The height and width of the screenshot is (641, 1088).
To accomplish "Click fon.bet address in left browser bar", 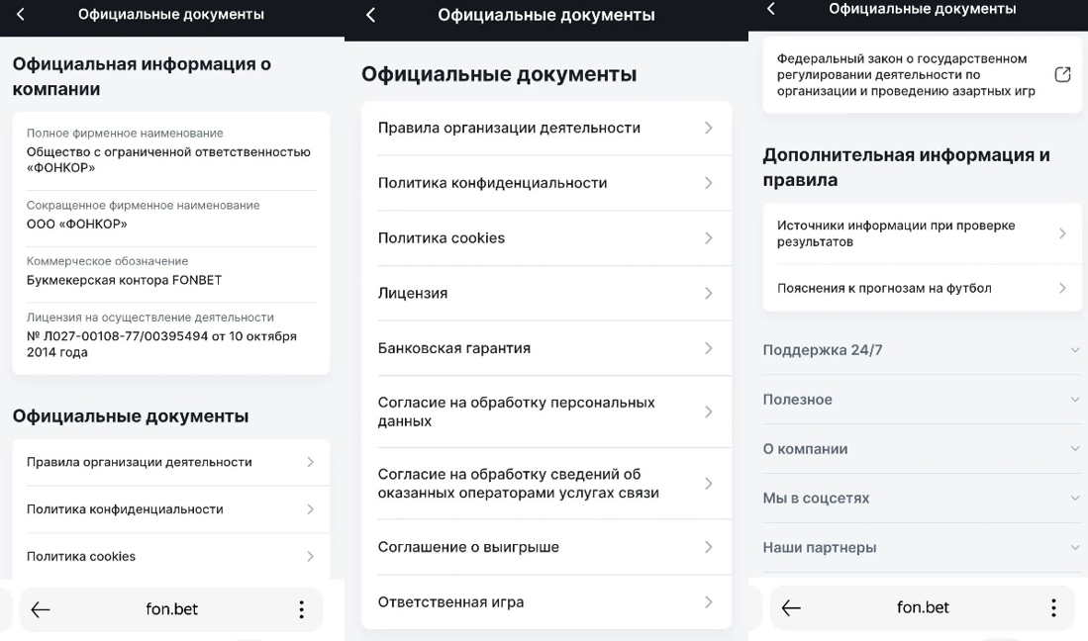I will click(x=171, y=609).
